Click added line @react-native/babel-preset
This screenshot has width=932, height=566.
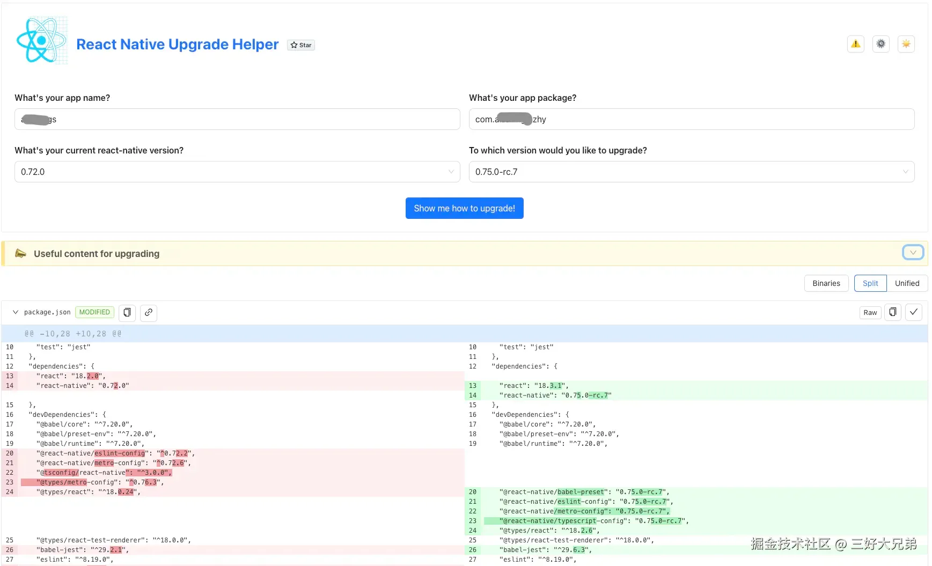point(696,492)
